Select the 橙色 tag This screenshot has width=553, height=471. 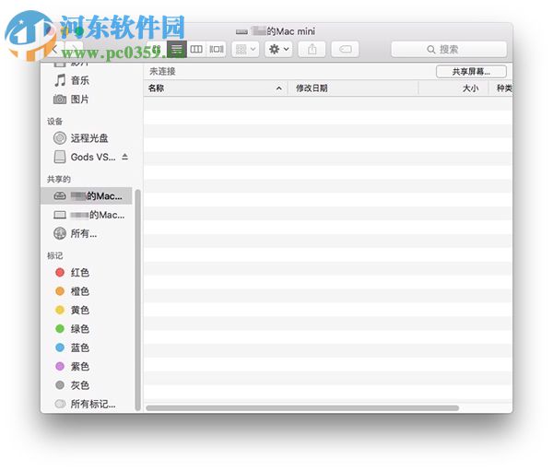79,291
